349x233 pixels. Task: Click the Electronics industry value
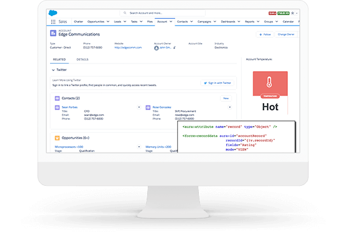221,48
